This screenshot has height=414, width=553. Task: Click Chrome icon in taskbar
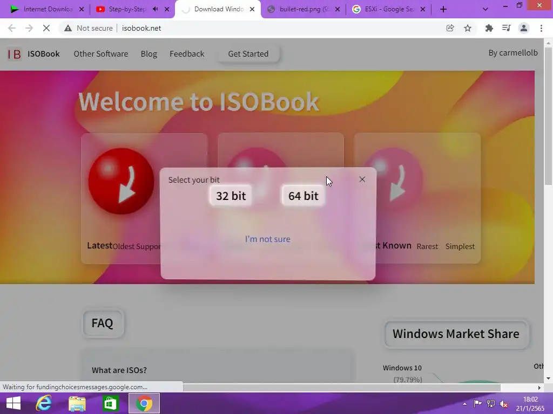[144, 403]
